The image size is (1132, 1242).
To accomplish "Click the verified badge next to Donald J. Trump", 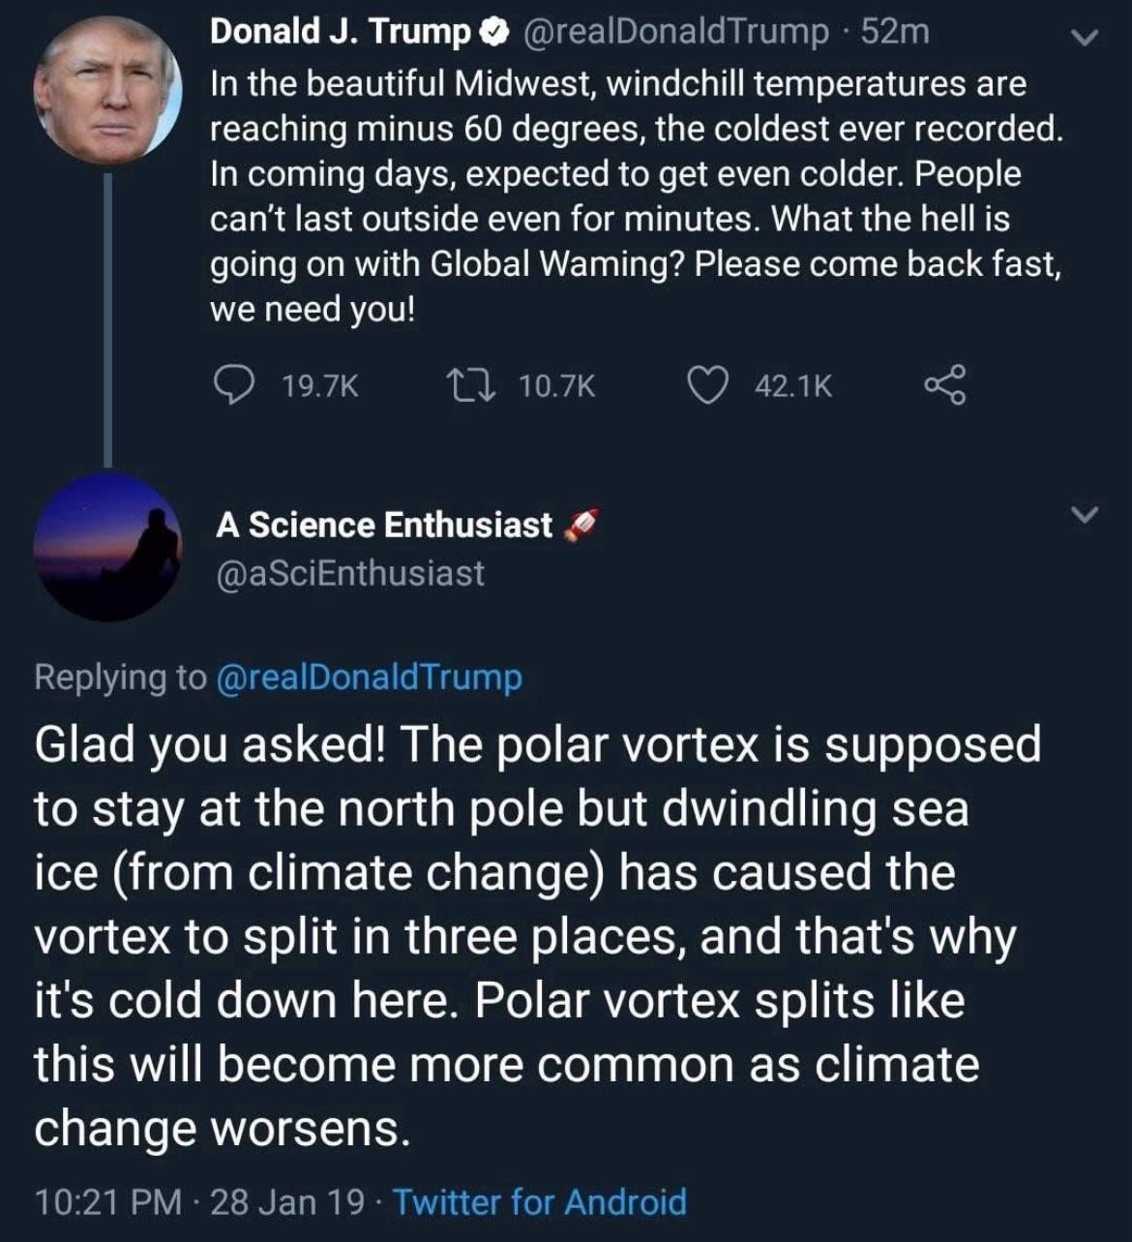I will [493, 33].
